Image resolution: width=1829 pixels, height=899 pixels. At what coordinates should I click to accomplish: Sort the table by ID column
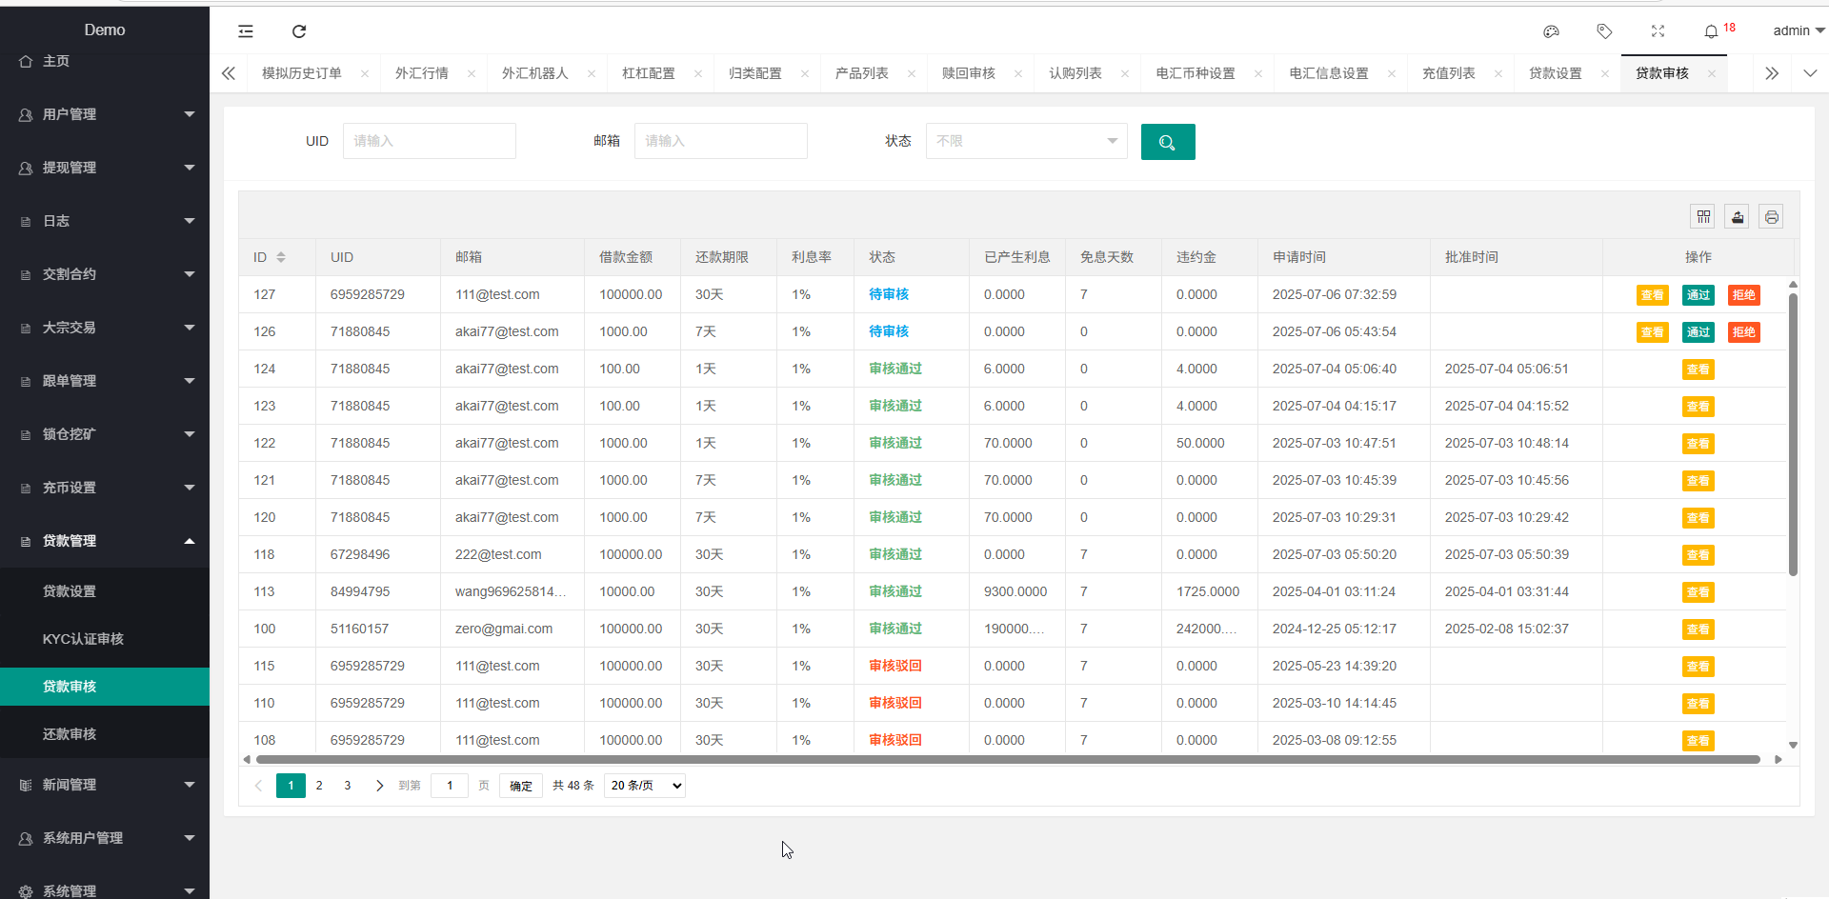point(281,257)
